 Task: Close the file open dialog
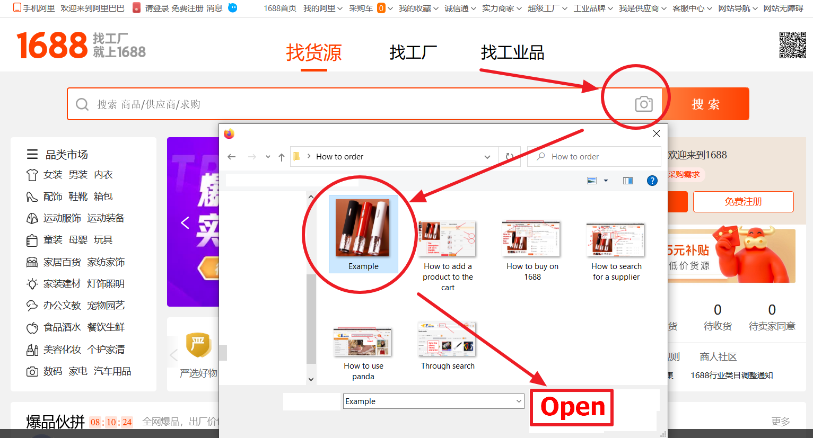tap(657, 133)
